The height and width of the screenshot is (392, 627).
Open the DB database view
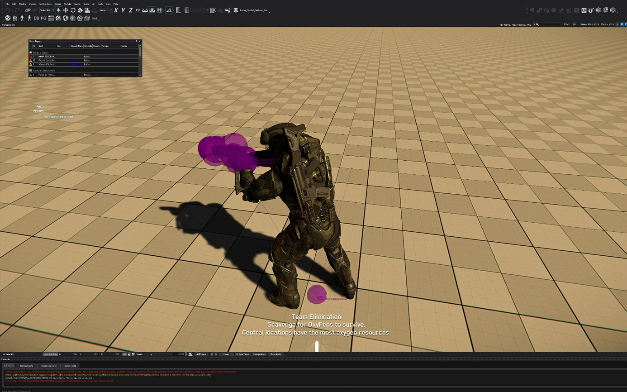tap(37, 18)
